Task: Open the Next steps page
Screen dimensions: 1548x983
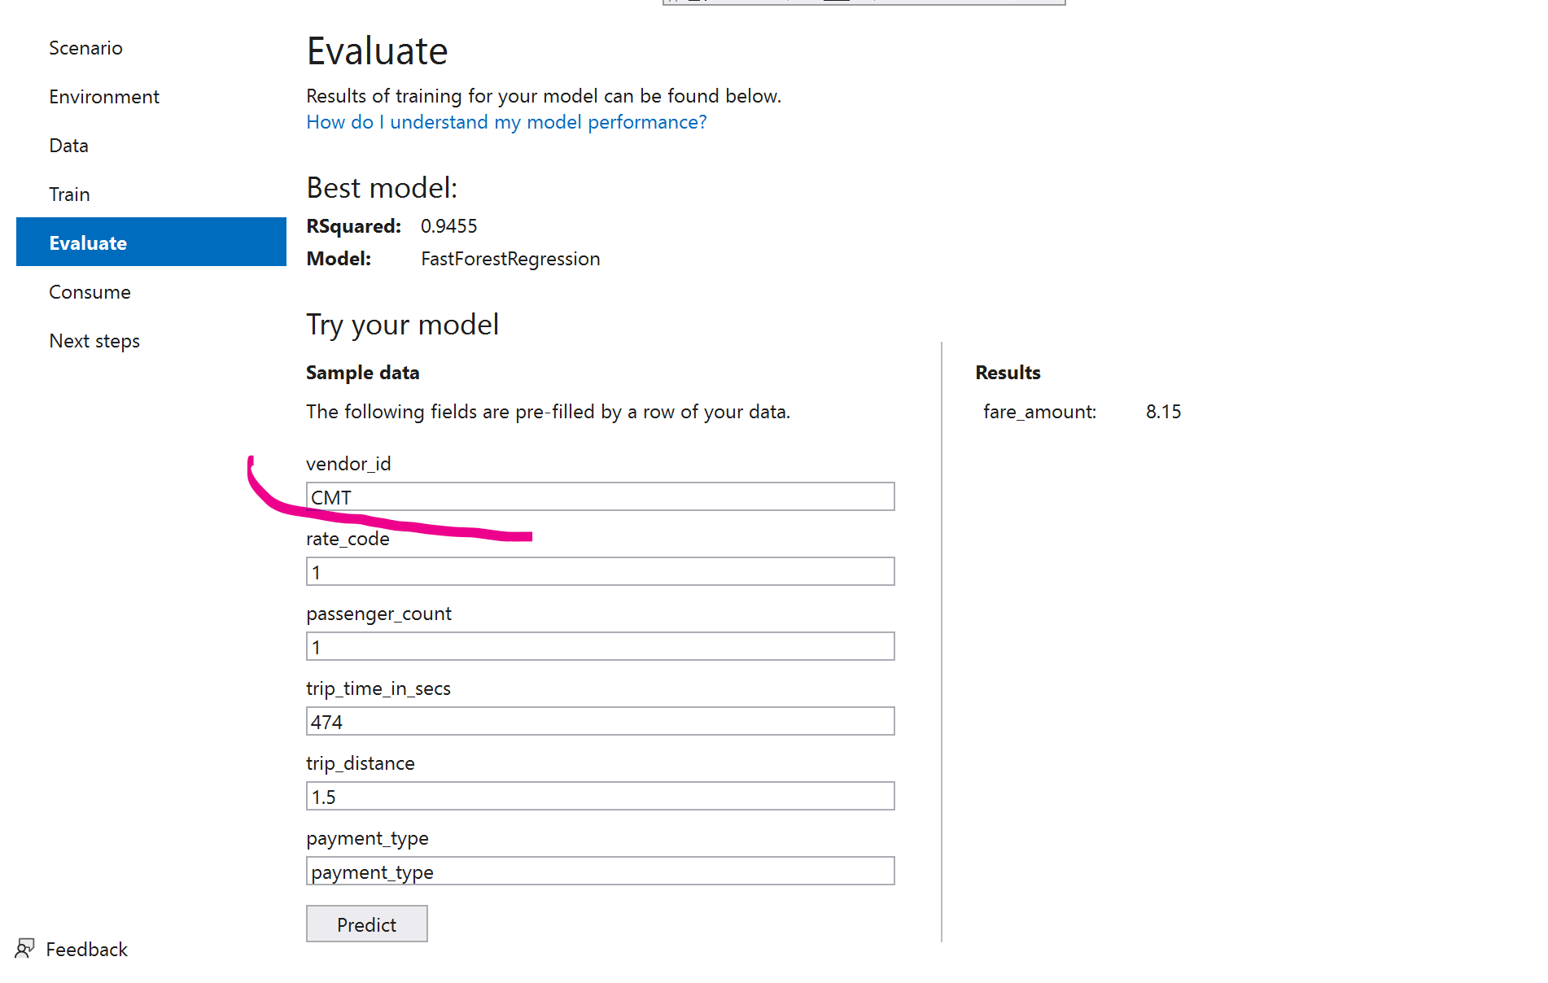Action: tap(94, 340)
